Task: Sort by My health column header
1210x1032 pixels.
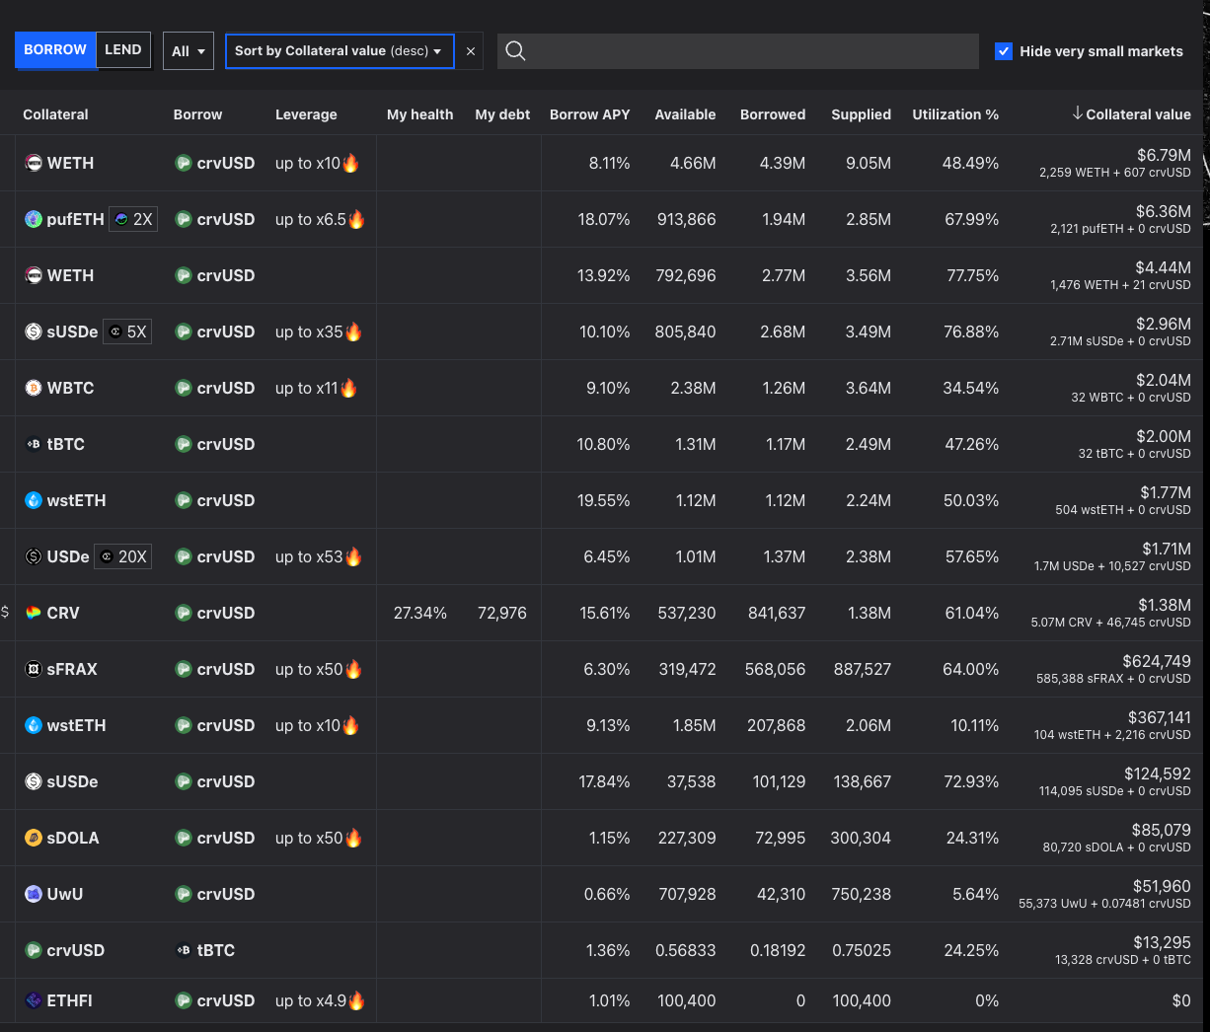Action: click(419, 114)
